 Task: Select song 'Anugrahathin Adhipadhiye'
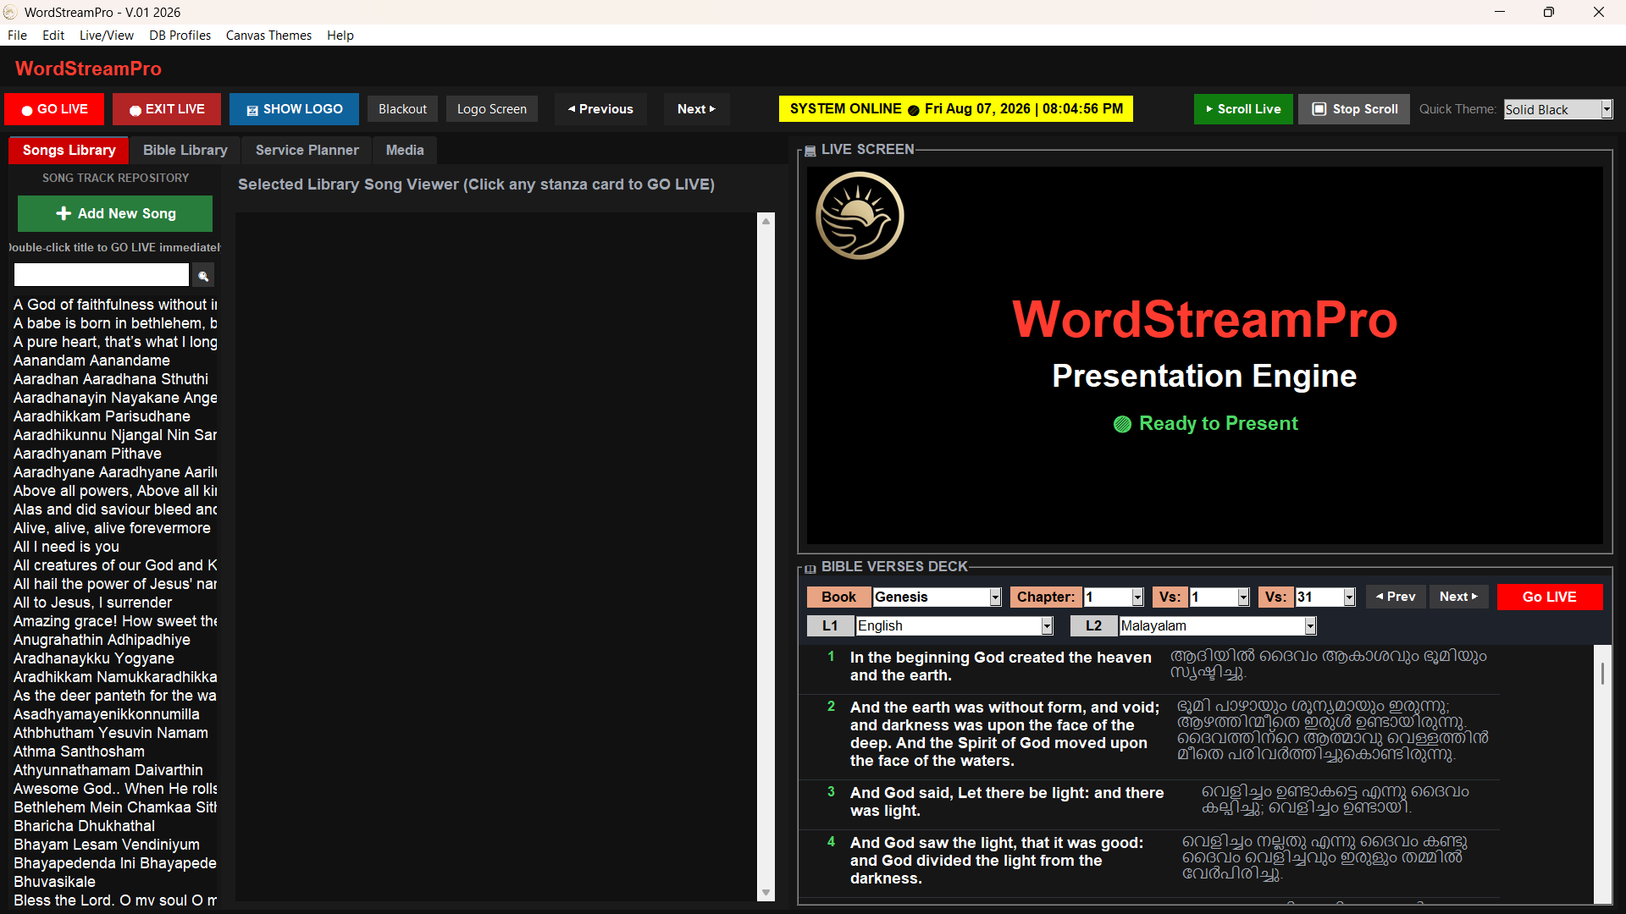click(x=102, y=640)
